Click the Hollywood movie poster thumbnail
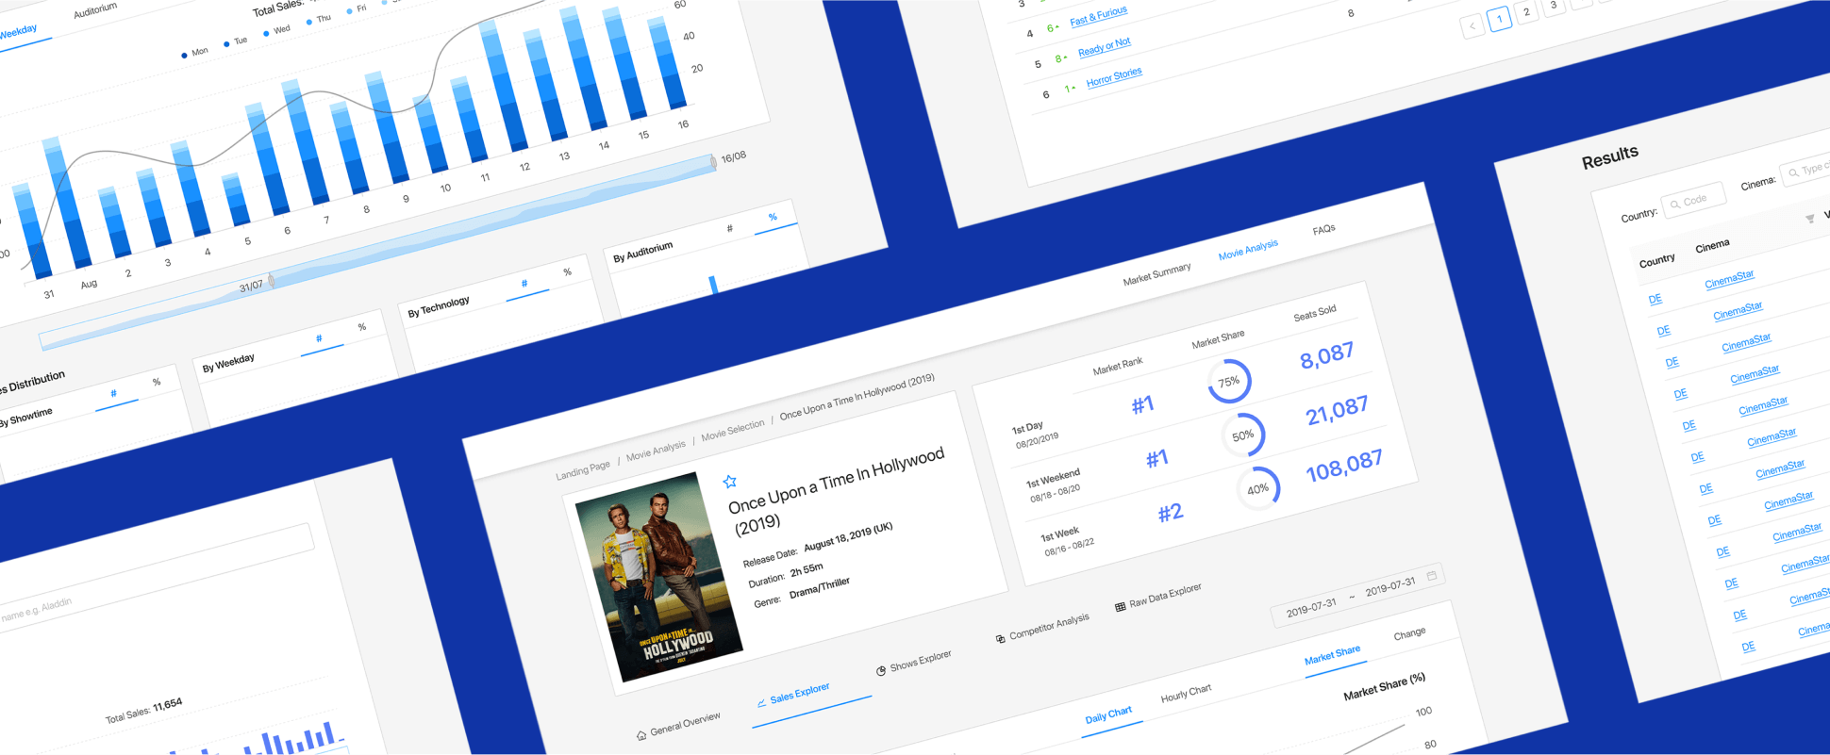 click(659, 576)
